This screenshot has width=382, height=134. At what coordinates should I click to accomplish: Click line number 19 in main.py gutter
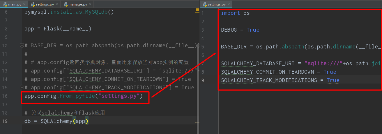(5, 121)
